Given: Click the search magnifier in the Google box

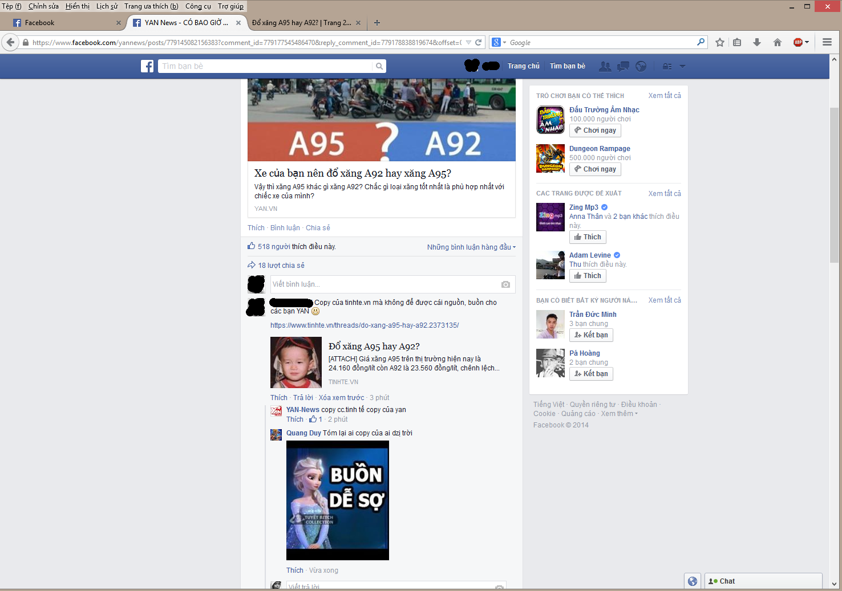Looking at the screenshot, I should pyautogui.click(x=701, y=42).
